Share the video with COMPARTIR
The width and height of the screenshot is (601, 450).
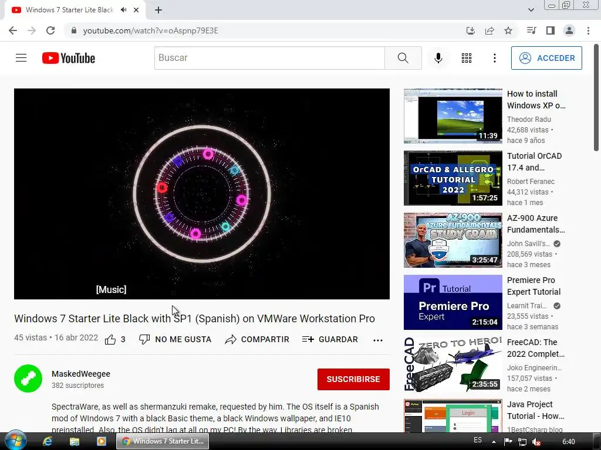click(x=257, y=339)
